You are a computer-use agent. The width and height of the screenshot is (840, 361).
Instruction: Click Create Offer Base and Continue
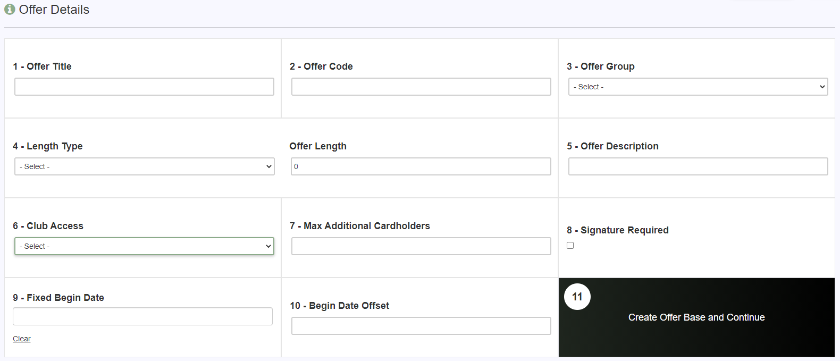tap(696, 317)
